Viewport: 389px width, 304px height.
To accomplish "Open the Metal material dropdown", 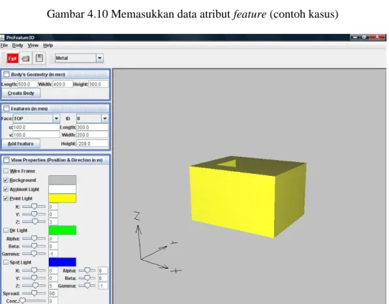I will [x=99, y=58].
